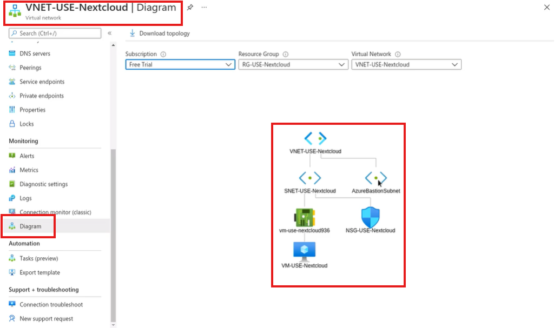Viewport: 560px width, 328px height.
Task: Open New support request link
Action: [46, 318]
